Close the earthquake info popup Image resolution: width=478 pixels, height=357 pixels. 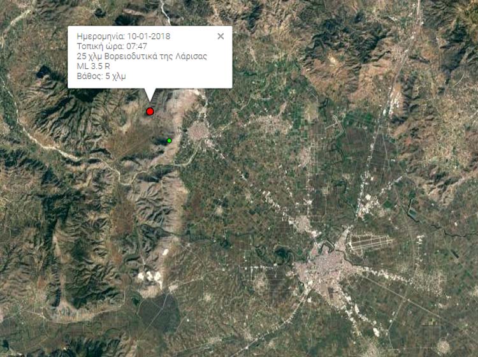[x=221, y=36]
